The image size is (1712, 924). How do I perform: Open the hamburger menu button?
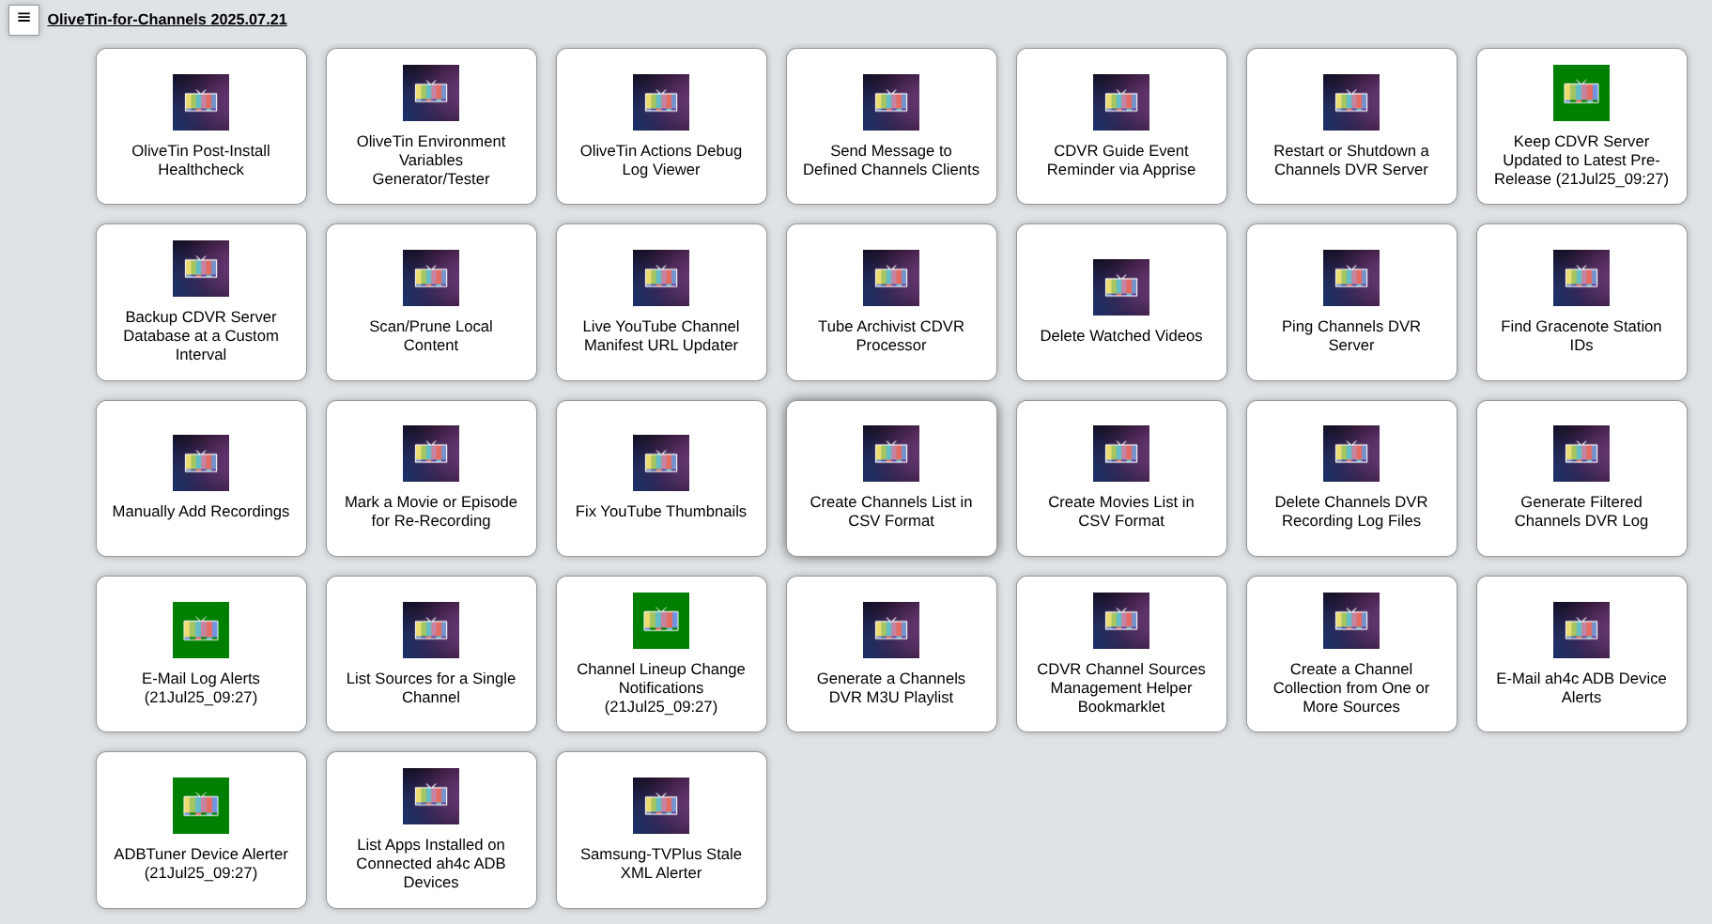(23, 19)
